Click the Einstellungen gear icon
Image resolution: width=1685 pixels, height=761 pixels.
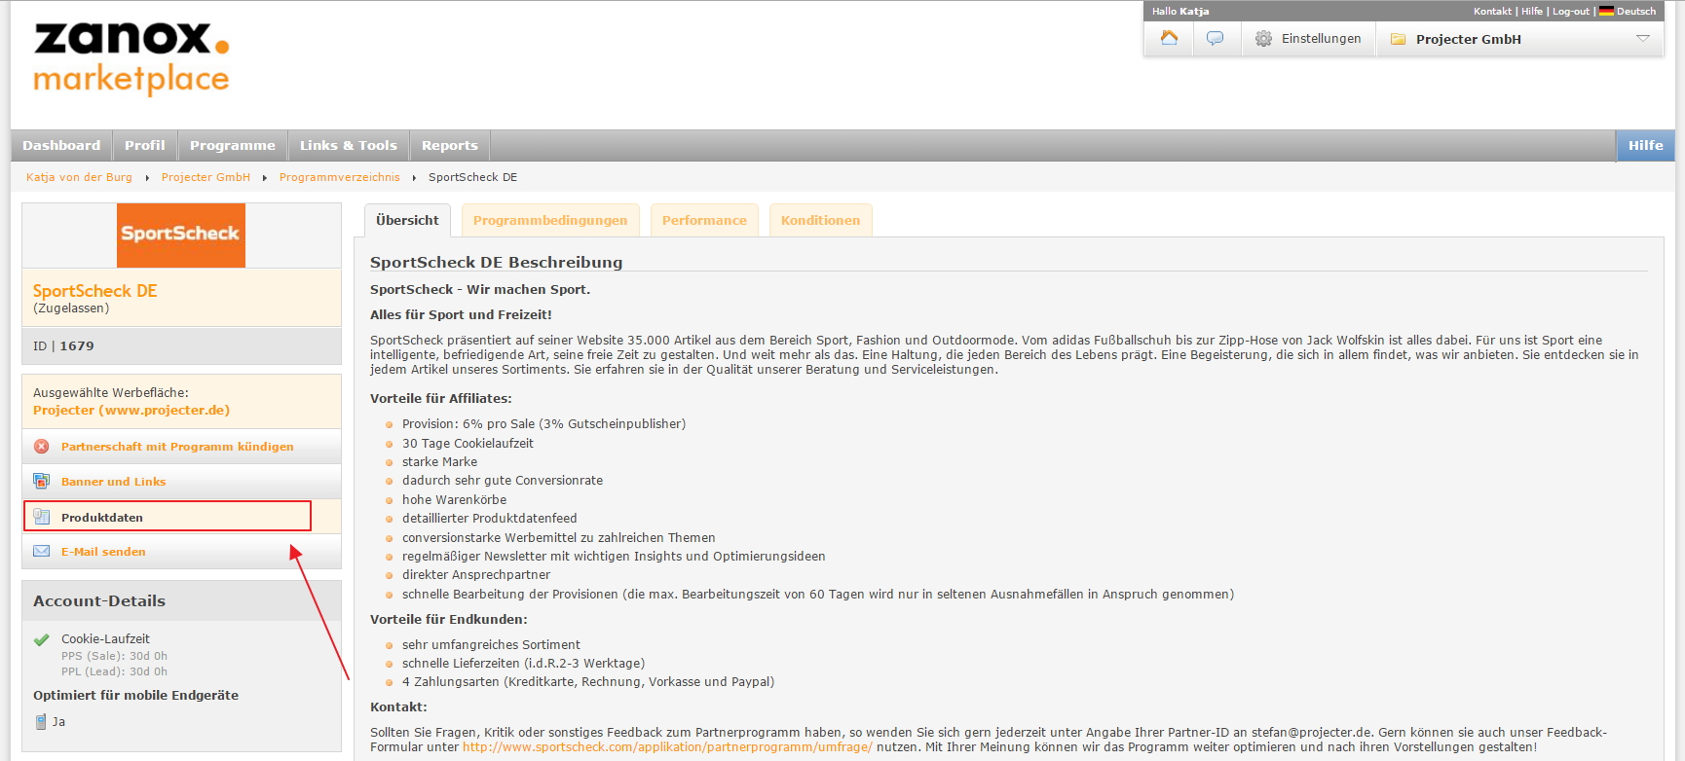pyautogui.click(x=1263, y=39)
